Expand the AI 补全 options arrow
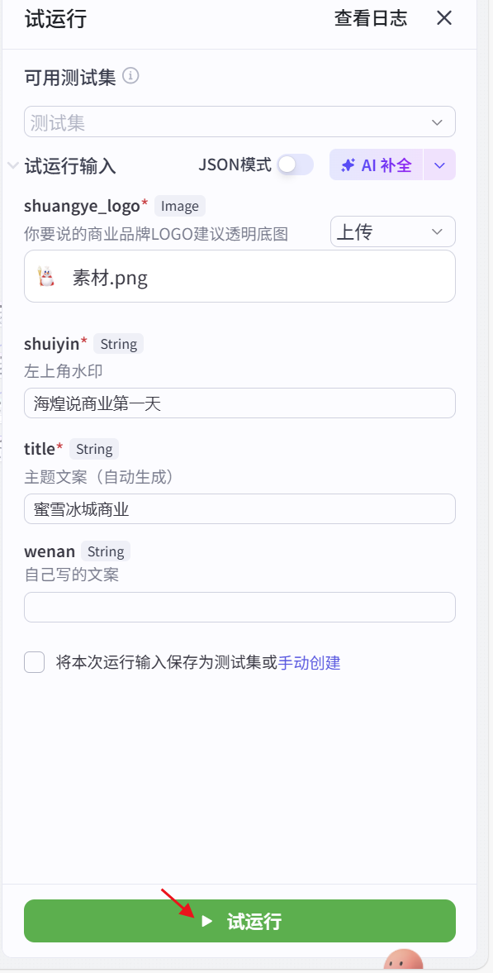The image size is (493, 973). point(440,165)
